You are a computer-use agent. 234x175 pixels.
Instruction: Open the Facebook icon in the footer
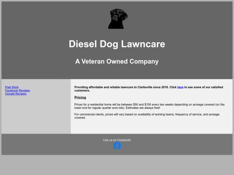coord(117,146)
